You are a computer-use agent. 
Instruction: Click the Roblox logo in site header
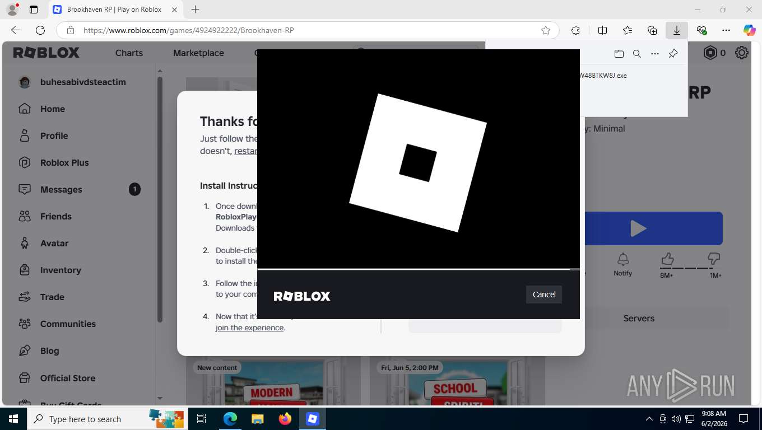[x=47, y=53]
